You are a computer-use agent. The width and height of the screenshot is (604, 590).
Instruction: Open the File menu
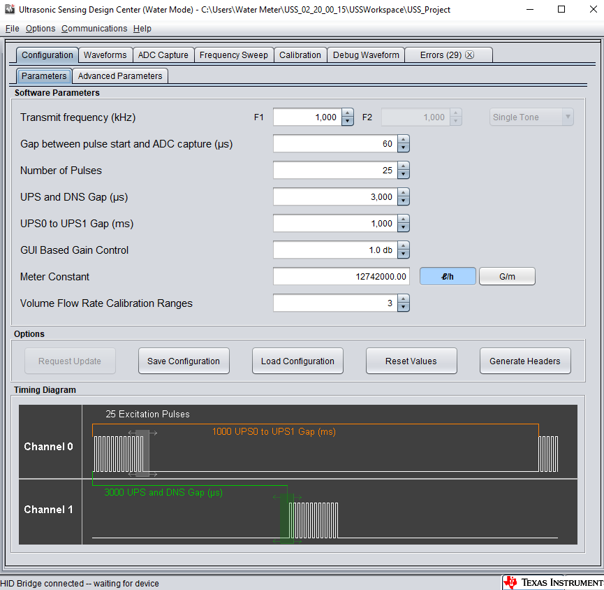click(13, 29)
